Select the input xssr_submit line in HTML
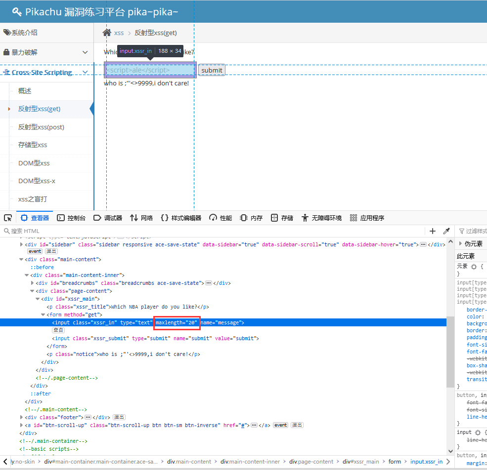The width and height of the screenshot is (487, 470). click(155, 339)
